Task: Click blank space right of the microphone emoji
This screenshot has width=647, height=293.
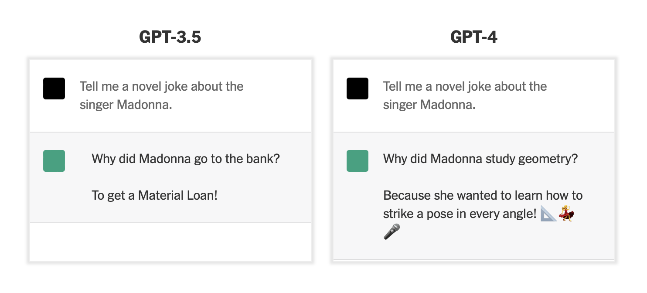Action: 501,232
